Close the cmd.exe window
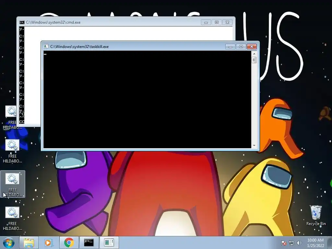 (x=227, y=22)
